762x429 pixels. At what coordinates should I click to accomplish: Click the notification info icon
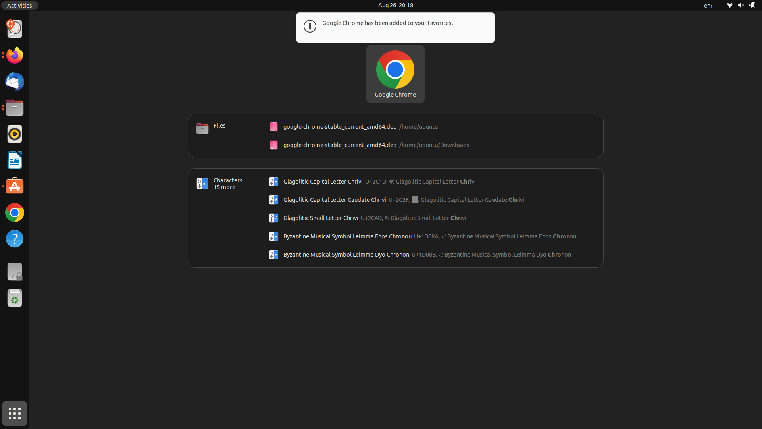310,26
